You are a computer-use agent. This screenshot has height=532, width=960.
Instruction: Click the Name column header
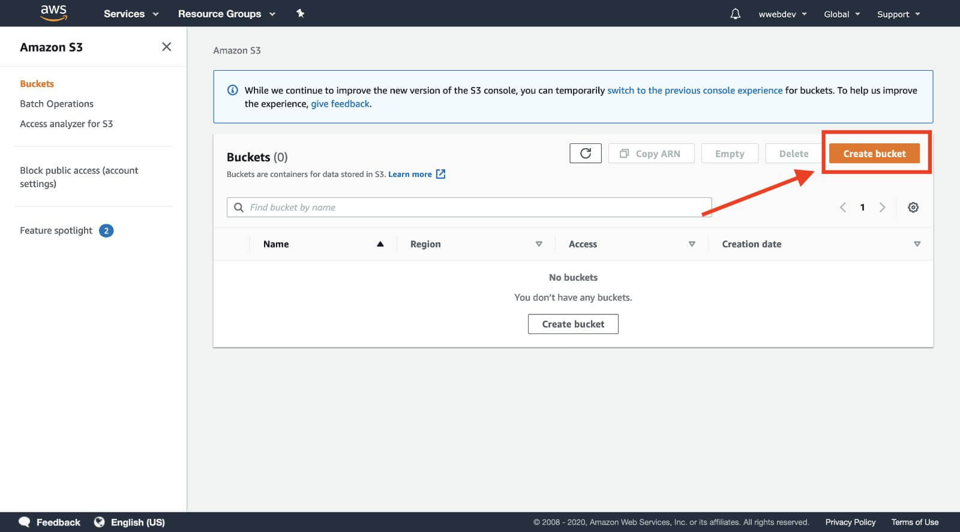tap(276, 244)
